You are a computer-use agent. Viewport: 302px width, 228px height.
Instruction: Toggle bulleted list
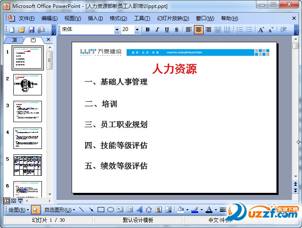pos(249,30)
